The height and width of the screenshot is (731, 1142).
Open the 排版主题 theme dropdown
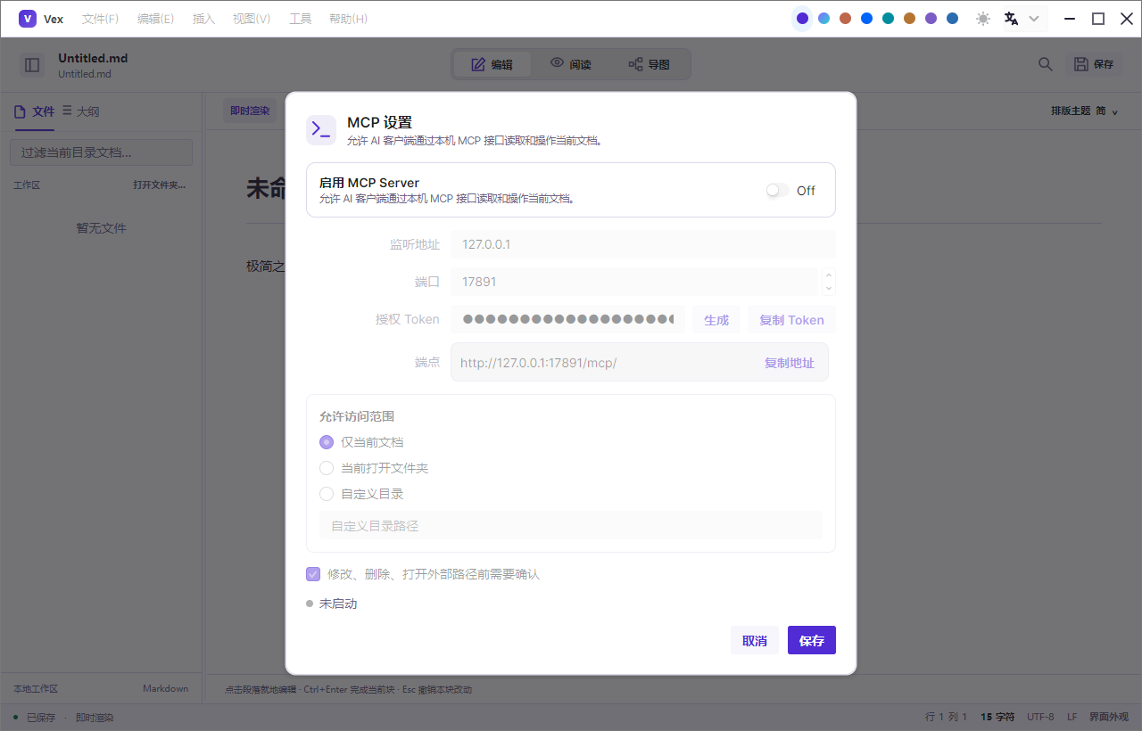[1084, 111]
